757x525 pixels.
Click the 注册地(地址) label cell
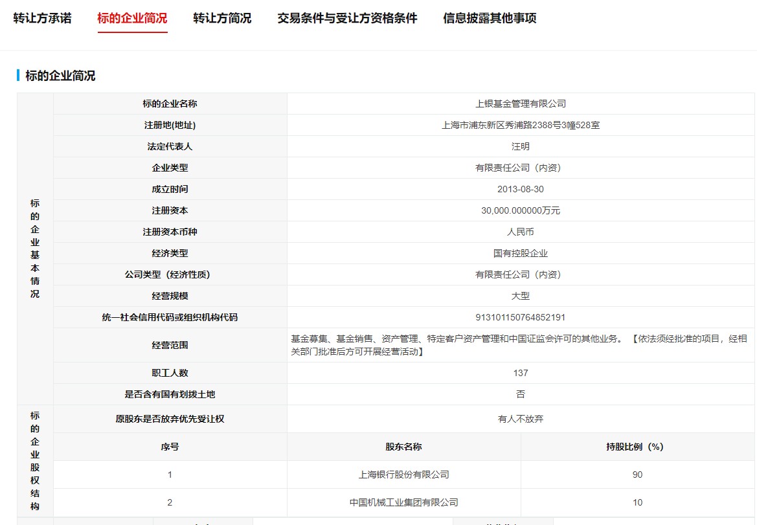[170, 125]
